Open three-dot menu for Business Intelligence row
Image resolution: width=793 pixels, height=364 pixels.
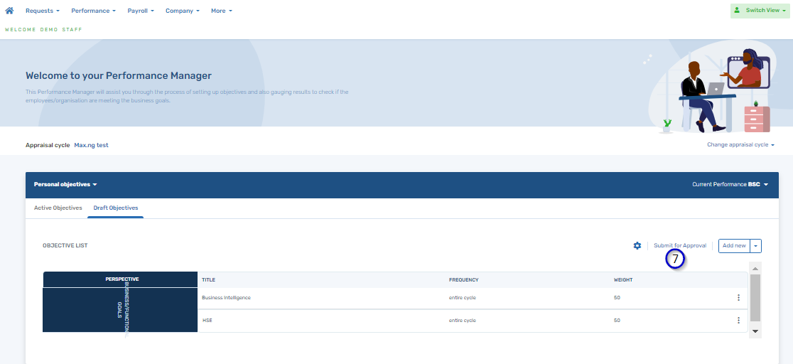click(738, 298)
